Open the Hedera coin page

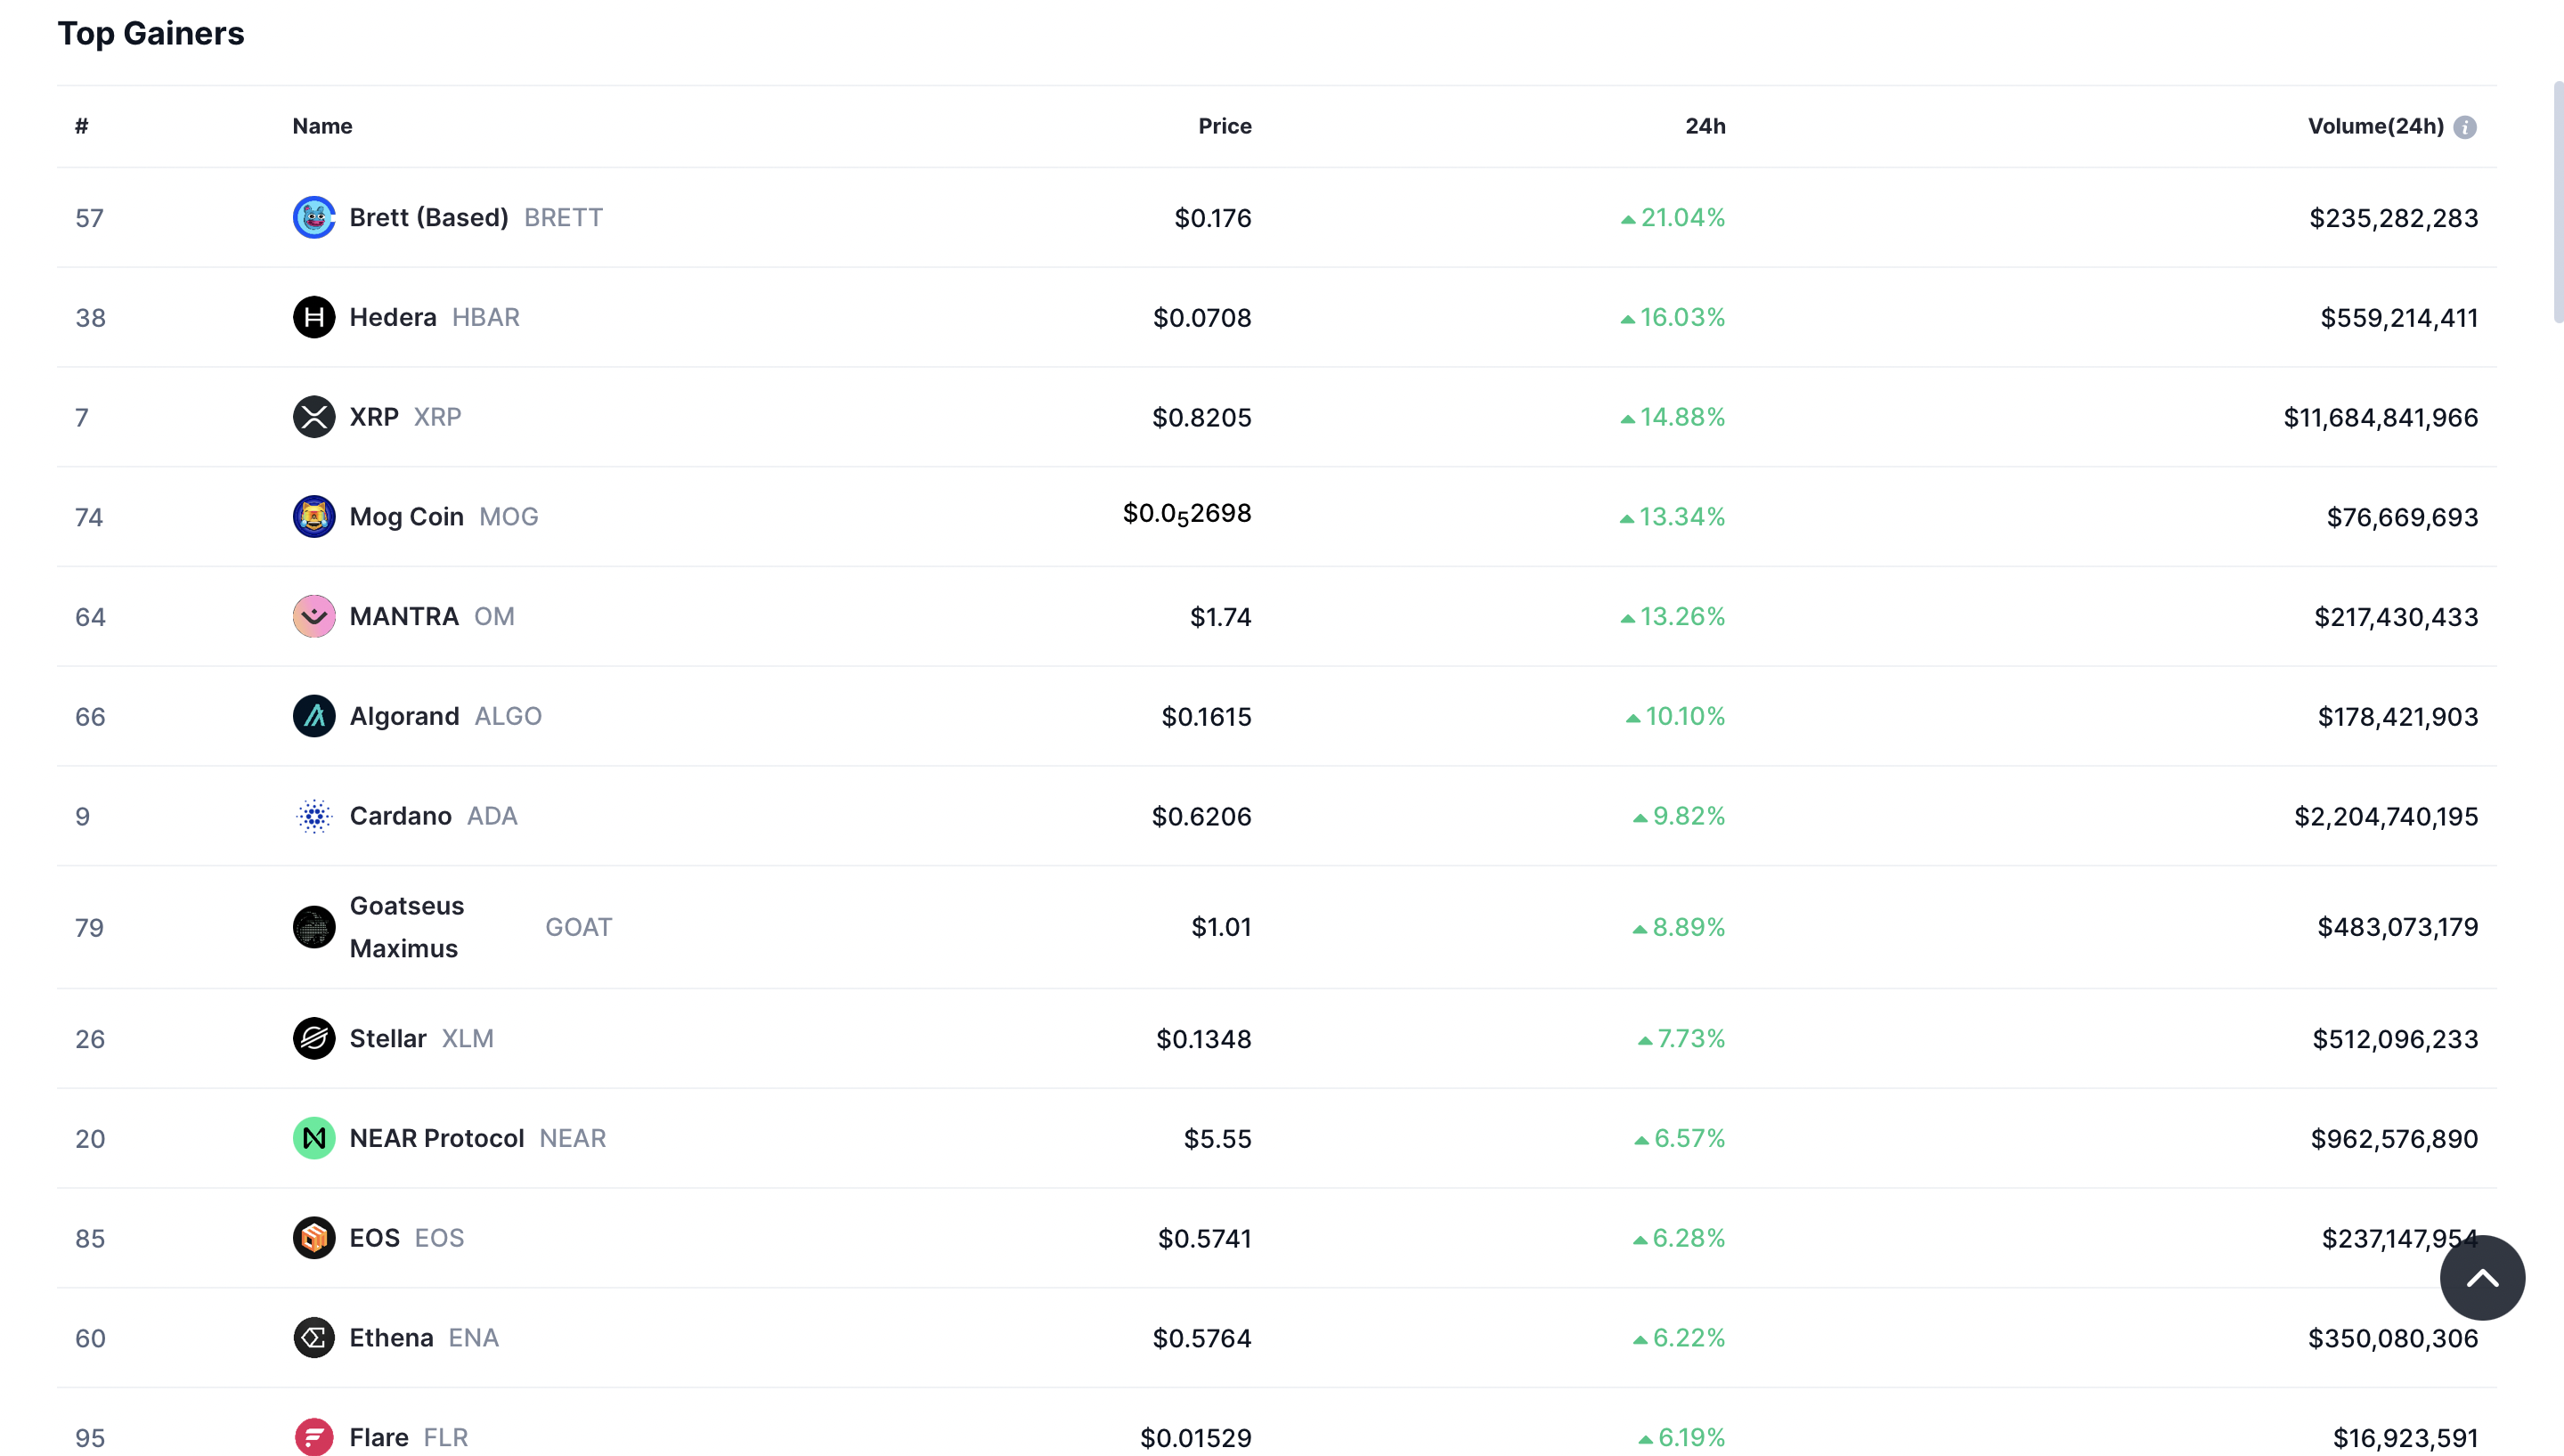(393, 317)
